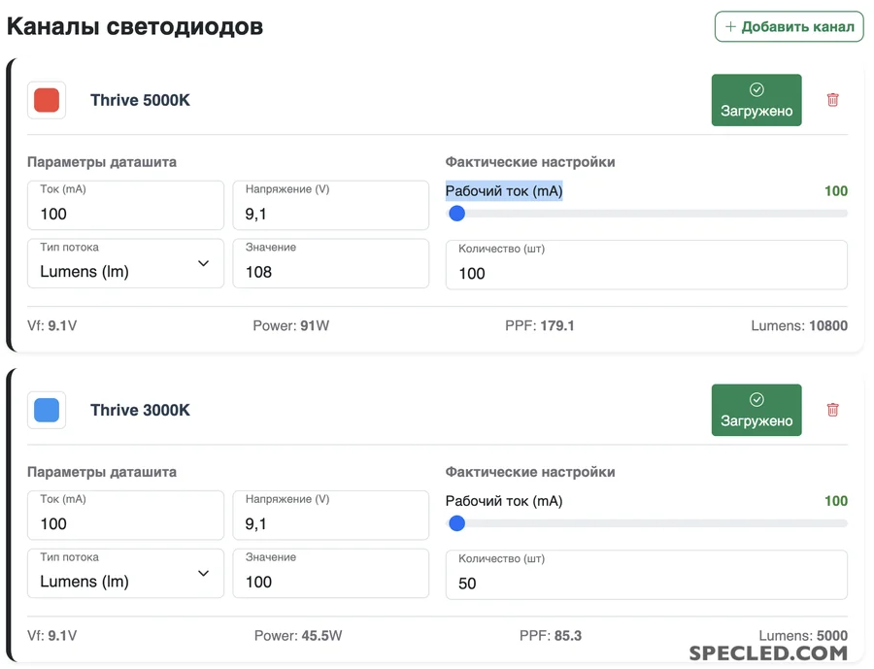Click the 'Vf: 9.1V' readout in Thrive 5000K
The height and width of the screenshot is (669, 874).
coord(52,325)
